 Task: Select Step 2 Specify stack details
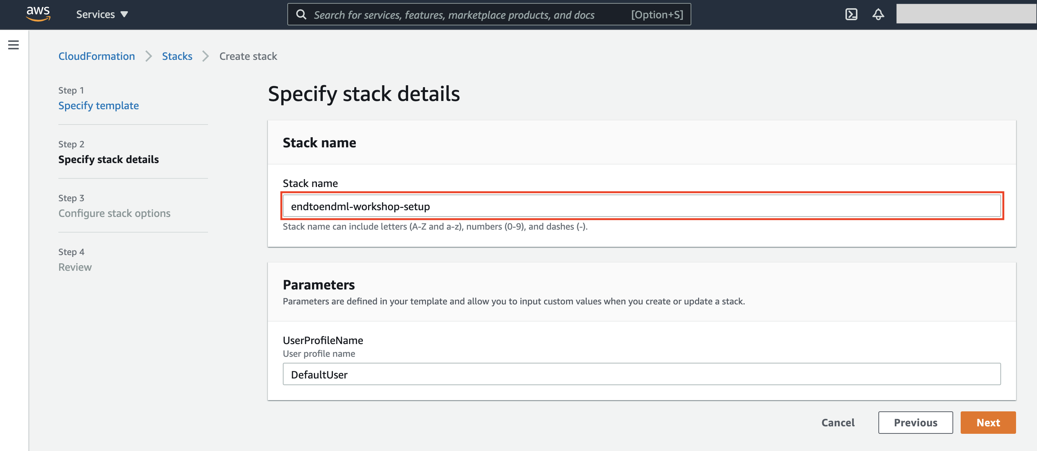pos(109,159)
